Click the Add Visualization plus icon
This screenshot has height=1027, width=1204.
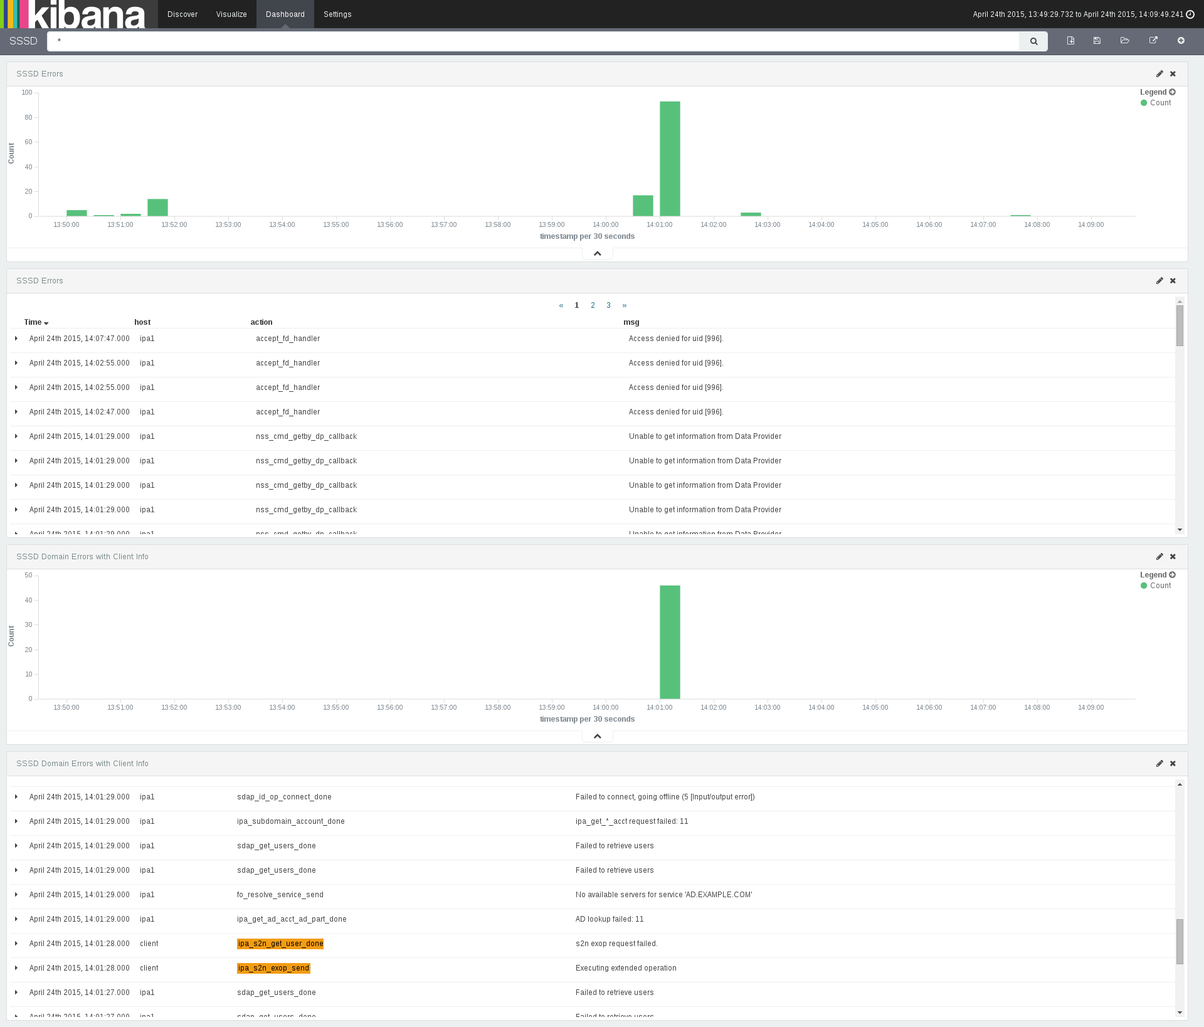click(1181, 41)
